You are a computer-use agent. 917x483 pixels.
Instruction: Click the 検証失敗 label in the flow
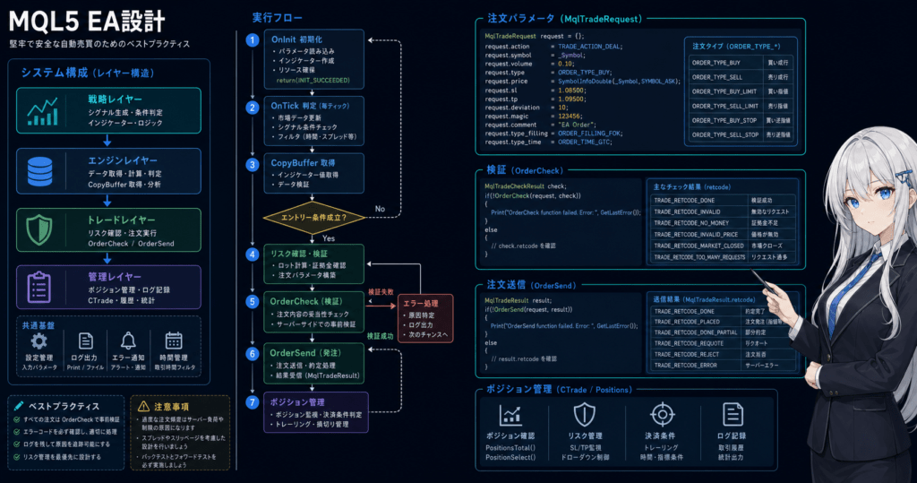381,291
